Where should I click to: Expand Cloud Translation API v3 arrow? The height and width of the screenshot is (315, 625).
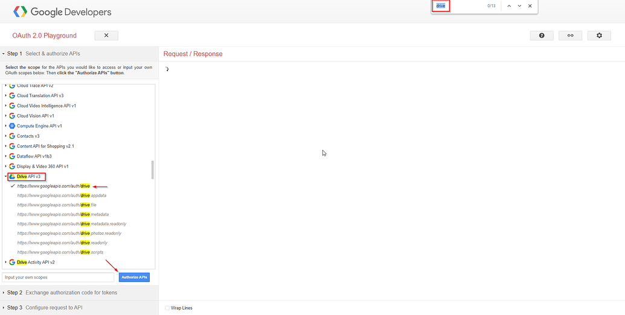(x=5, y=95)
